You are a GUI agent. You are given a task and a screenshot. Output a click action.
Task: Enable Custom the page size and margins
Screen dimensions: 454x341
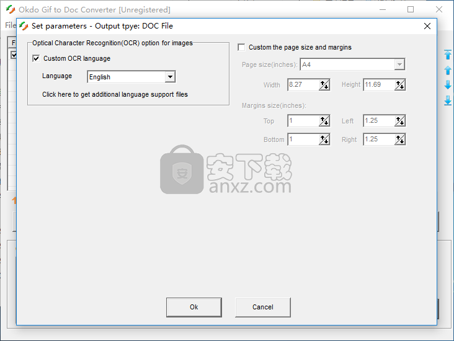(x=241, y=47)
